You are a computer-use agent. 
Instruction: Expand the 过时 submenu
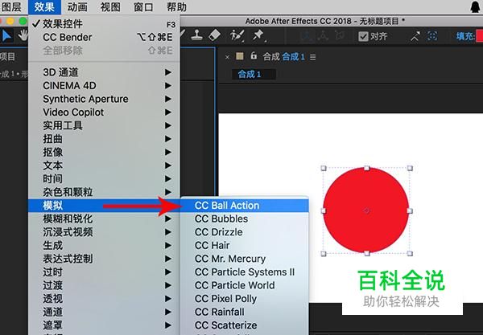click(104, 272)
